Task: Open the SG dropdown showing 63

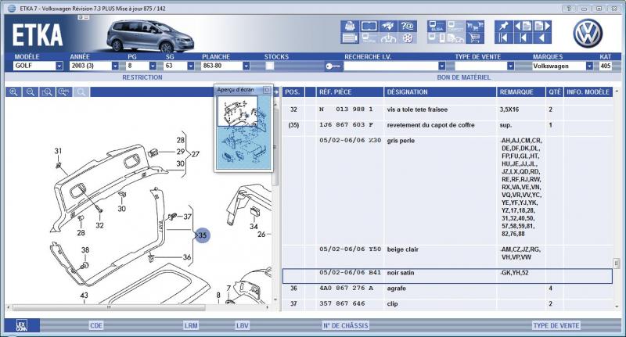Action: point(190,66)
